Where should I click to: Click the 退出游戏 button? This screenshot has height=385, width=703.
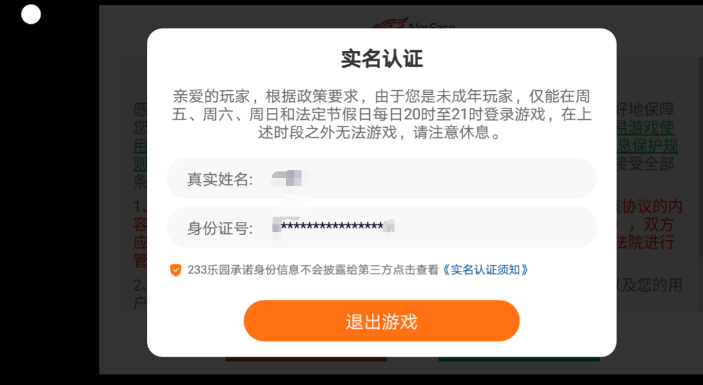tap(381, 321)
